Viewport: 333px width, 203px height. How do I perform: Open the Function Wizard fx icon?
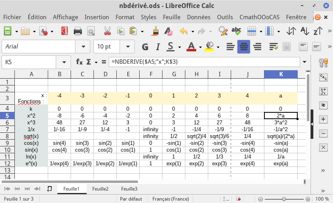(x=79, y=62)
